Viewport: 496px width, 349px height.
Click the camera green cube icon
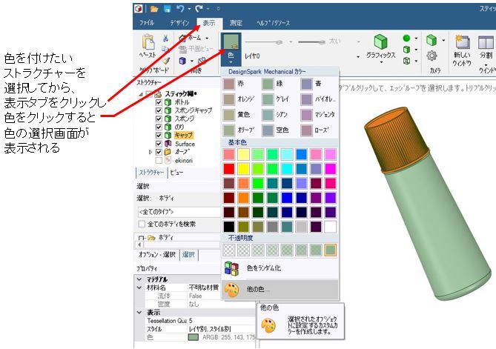pos(431,40)
